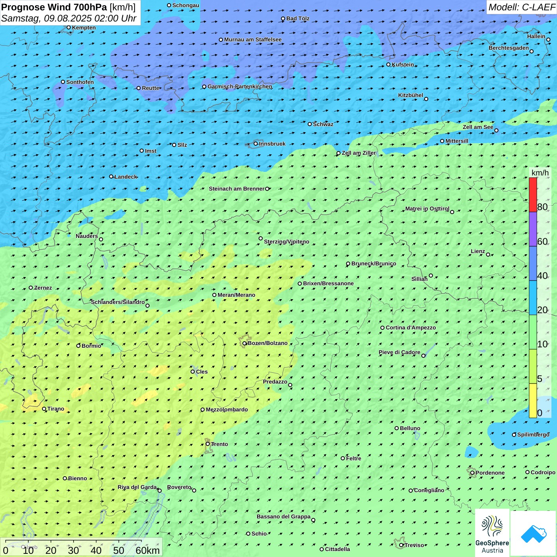Click the purple 60 km/h legend segment

[x=533, y=229]
